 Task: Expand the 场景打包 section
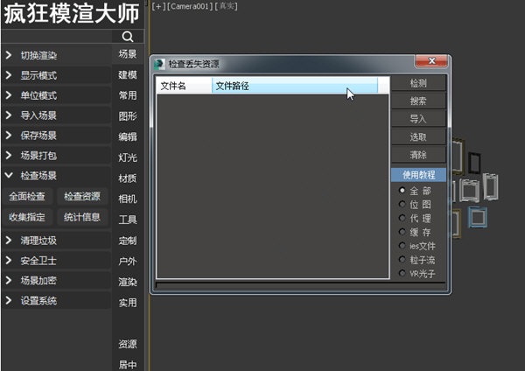[56, 156]
